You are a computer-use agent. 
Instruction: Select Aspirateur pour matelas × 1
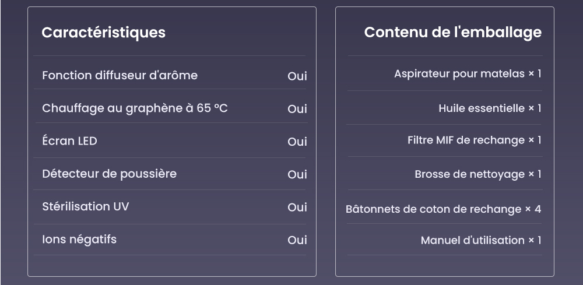coord(468,74)
